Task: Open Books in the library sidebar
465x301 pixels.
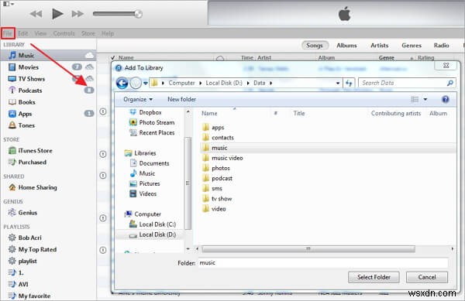Action: [48, 102]
